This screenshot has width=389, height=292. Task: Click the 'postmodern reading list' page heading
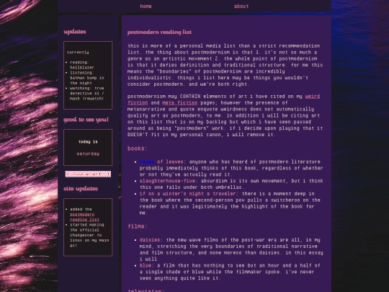point(159,32)
